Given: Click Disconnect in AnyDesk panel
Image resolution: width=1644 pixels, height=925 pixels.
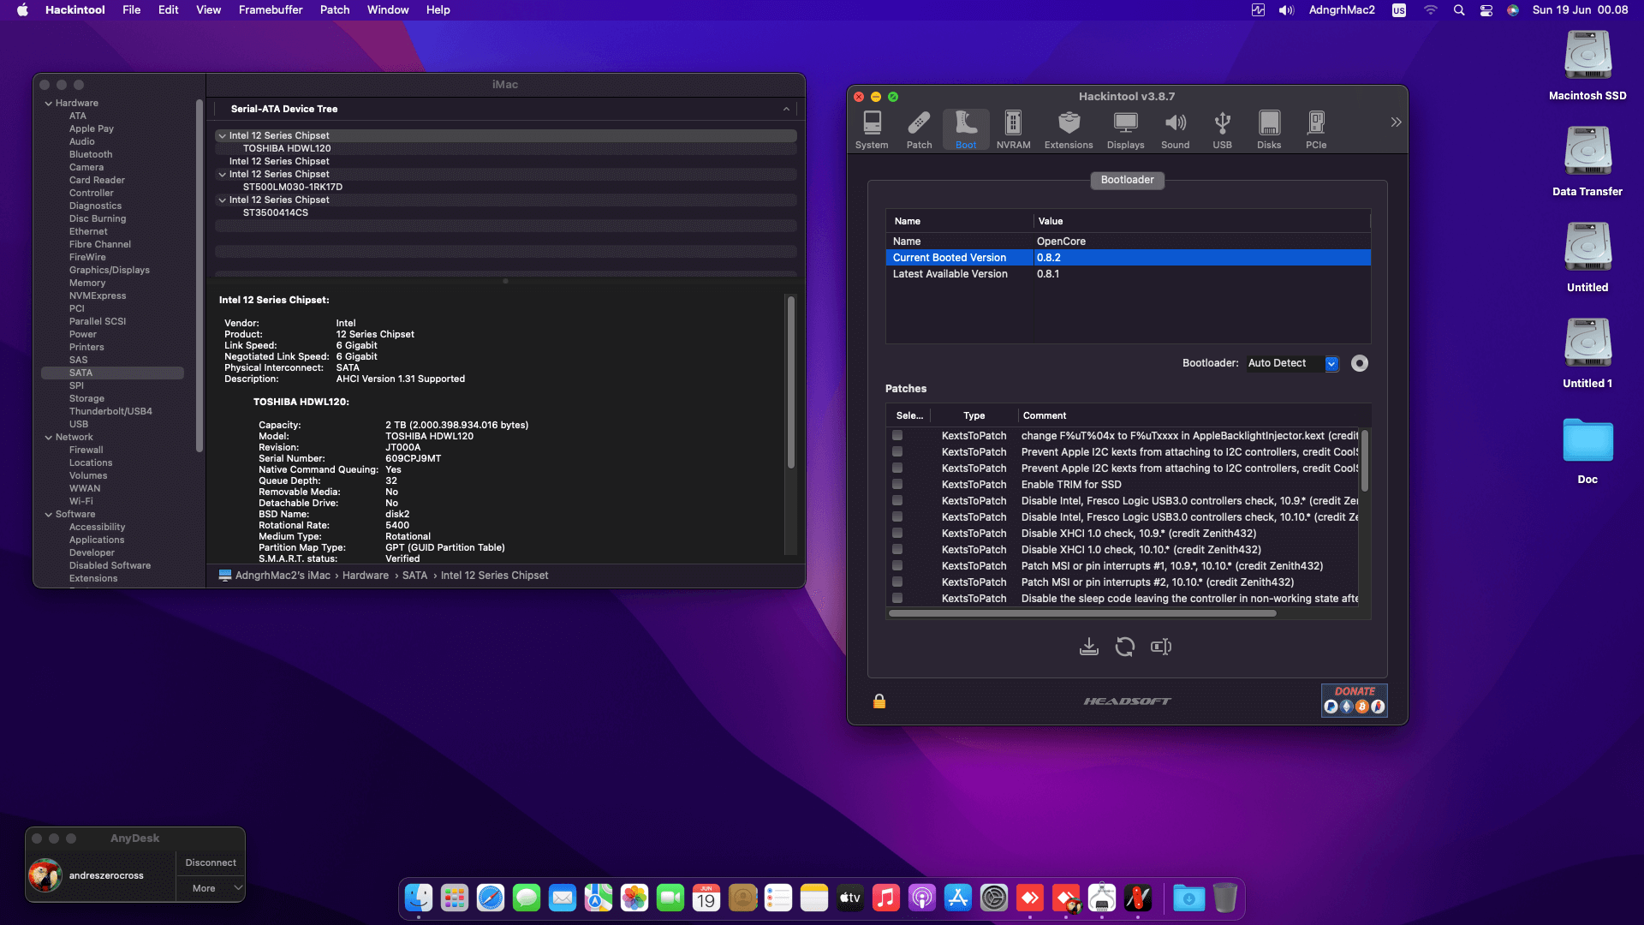Looking at the screenshot, I should coord(211,862).
